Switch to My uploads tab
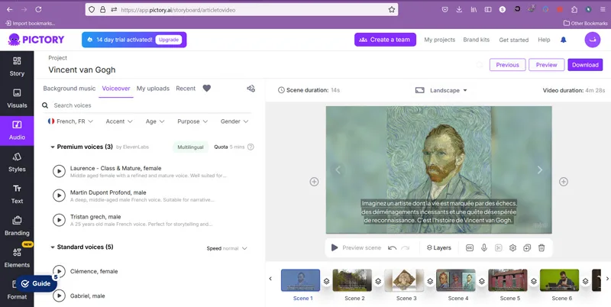 (x=153, y=89)
